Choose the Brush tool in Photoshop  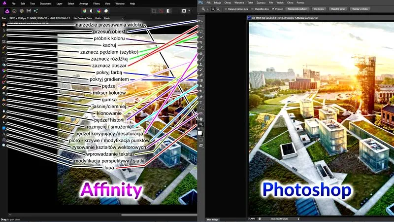point(201,59)
